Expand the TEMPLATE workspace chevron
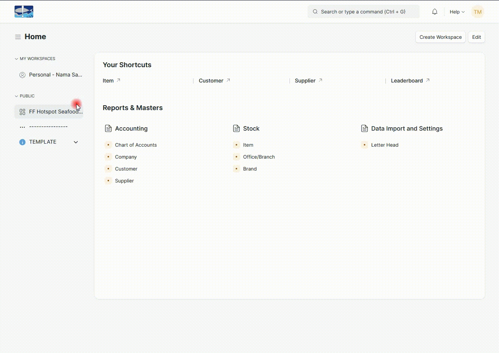This screenshot has height=353, width=499. tap(76, 142)
